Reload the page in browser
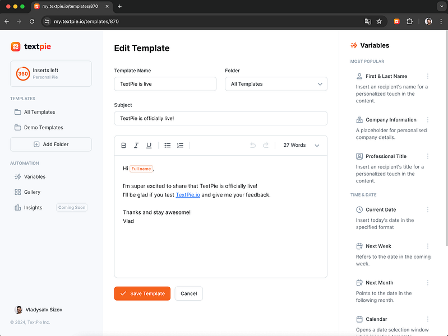Screen dimensions: 448x336 32,21
